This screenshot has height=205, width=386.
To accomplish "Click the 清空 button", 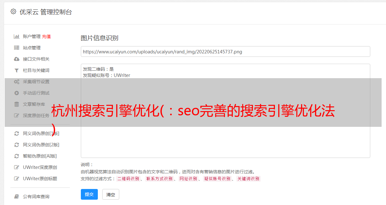I will [111, 195].
